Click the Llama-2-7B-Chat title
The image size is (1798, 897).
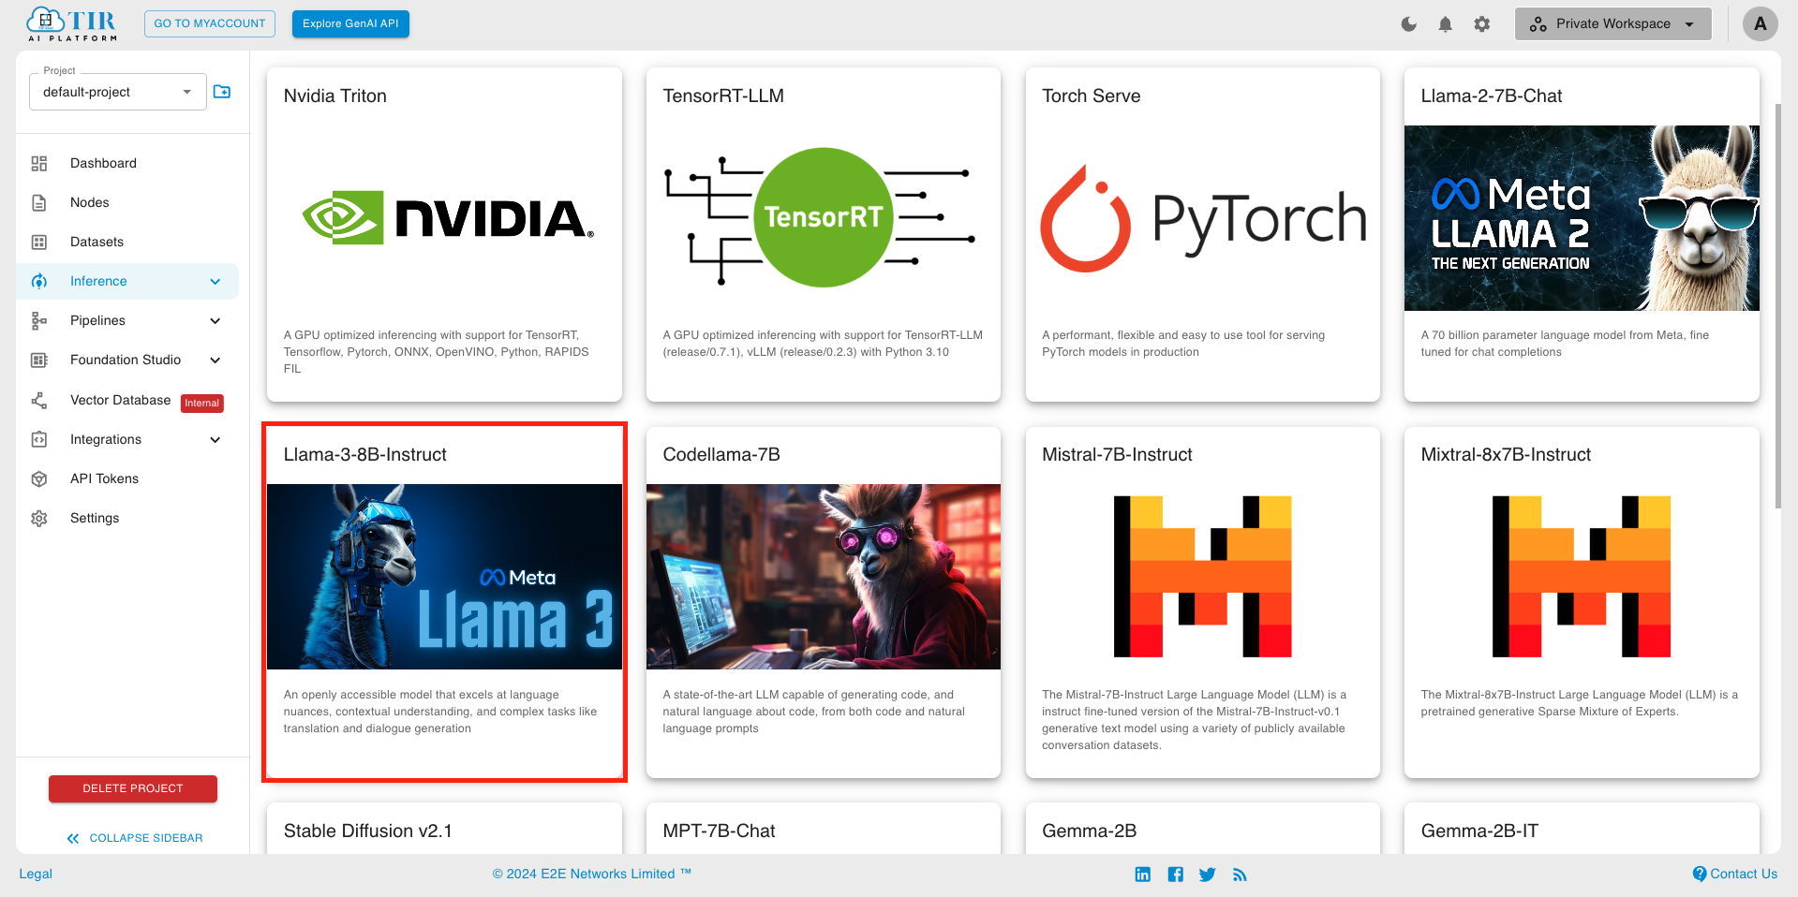(1492, 96)
